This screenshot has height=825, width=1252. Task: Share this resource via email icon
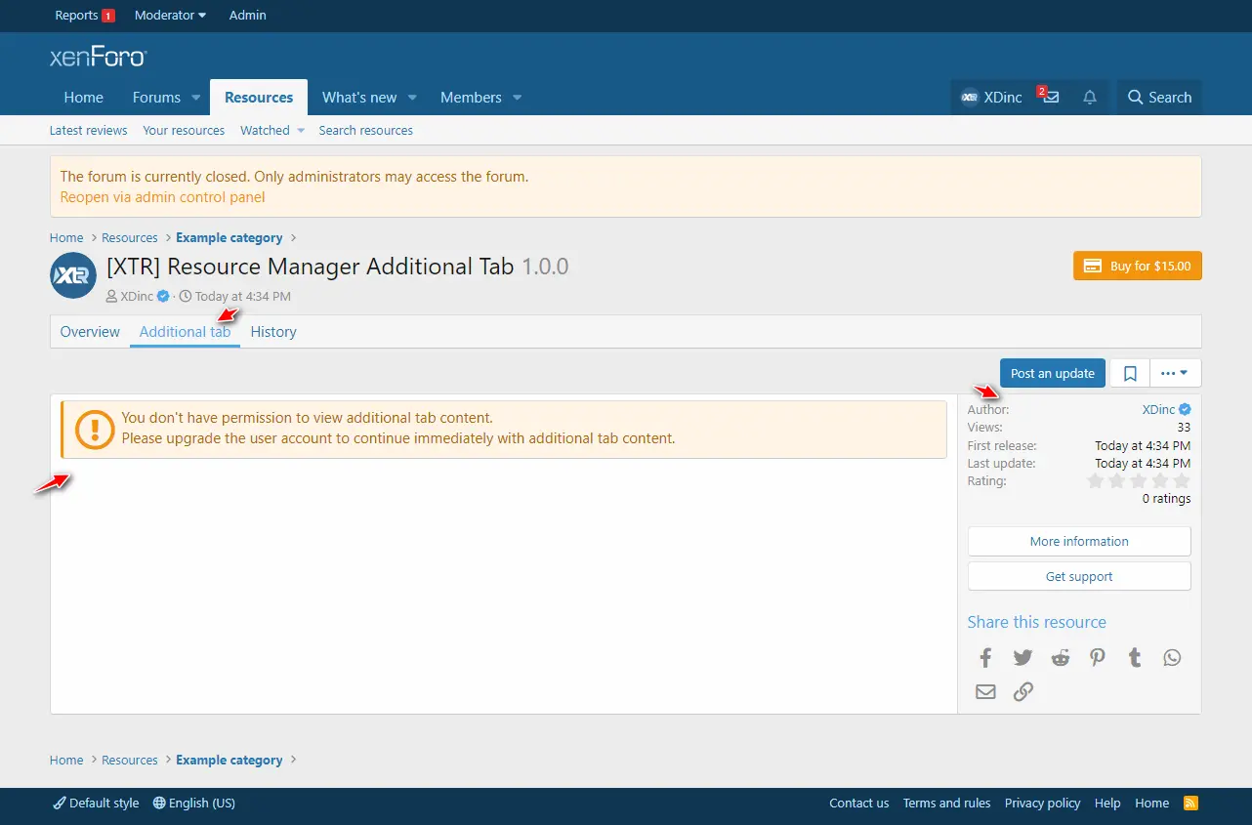(985, 691)
